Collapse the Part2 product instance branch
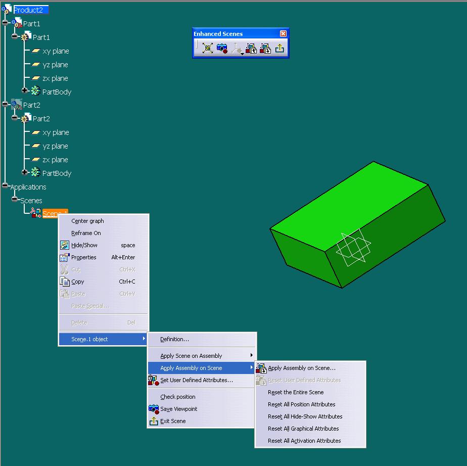This screenshot has width=467, height=466. click(5, 104)
